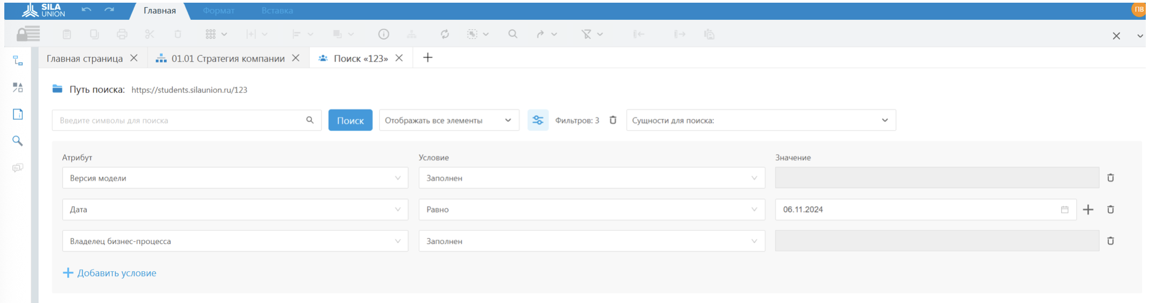Open the Сущности для поиска dropdown
This screenshot has height=303, width=1149.
(x=760, y=120)
